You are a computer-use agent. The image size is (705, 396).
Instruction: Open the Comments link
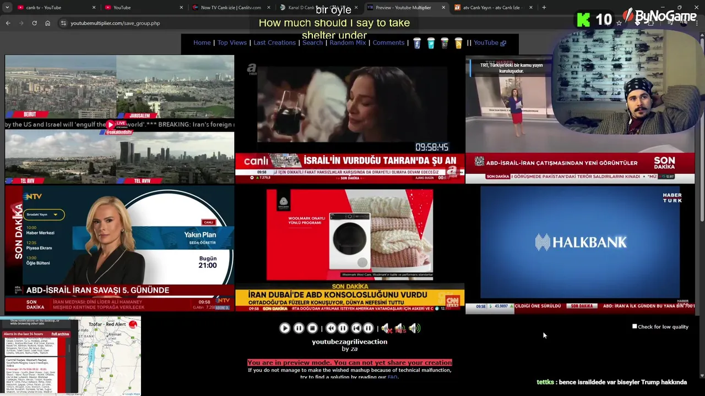[x=388, y=43]
